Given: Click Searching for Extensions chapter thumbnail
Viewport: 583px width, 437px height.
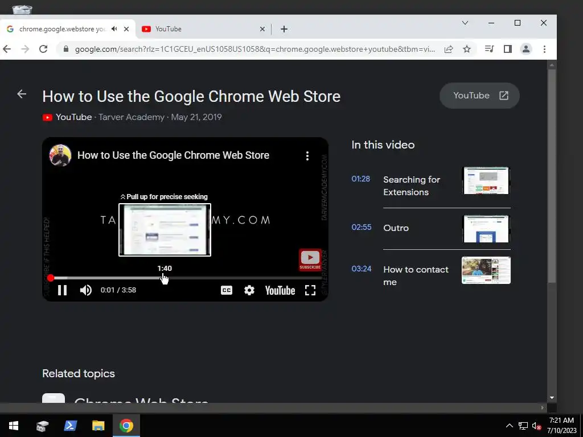Looking at the screenshot, I should (x=486, y=180).
